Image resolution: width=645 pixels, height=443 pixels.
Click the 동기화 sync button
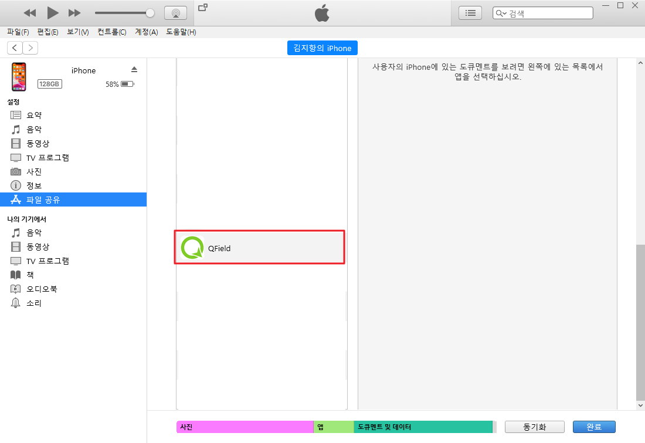click(534, 427)
